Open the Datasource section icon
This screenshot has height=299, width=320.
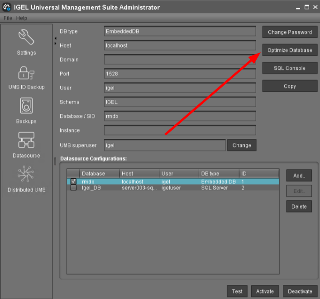(26, 141)
